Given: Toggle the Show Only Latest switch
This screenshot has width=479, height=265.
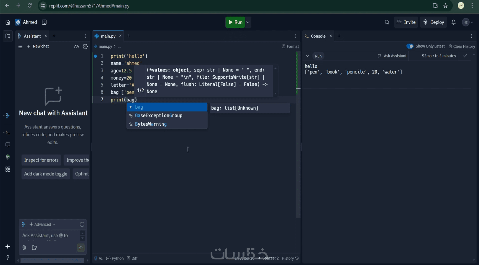Looking at the screenshot, I should point(410,46).
